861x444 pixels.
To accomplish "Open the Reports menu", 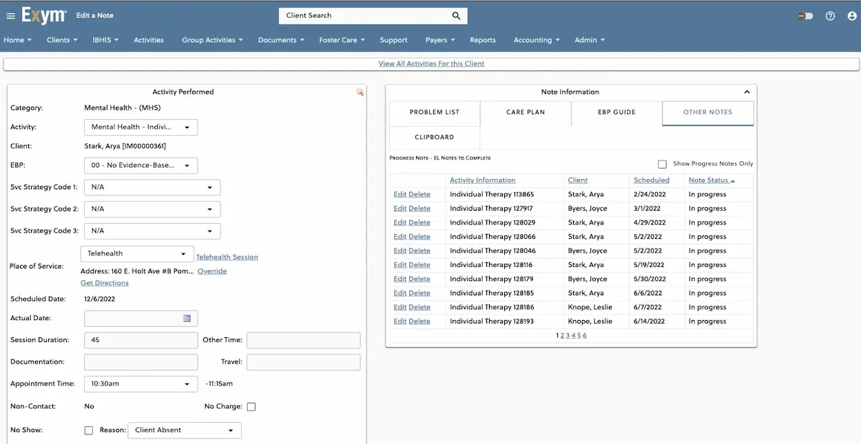I will tap(482, 40).
